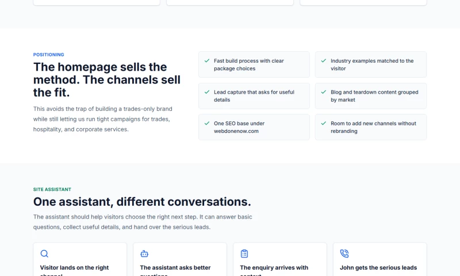This screenshot has height=276, width=460.
Task: Click card title 'John gets the serious leads'
Action: coord(378,267)
